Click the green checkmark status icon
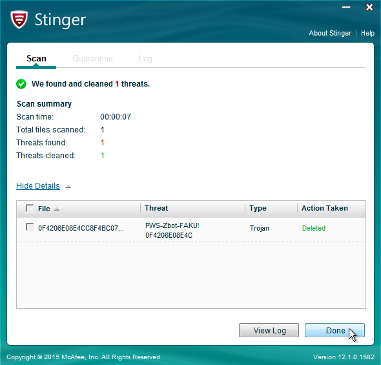This screenshot has width=381, height=365. (x=21, y=84)
